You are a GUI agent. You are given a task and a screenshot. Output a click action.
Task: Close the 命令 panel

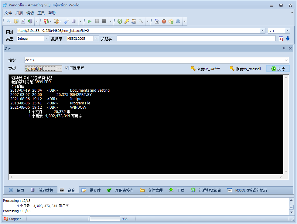click(x=290, y=49)
